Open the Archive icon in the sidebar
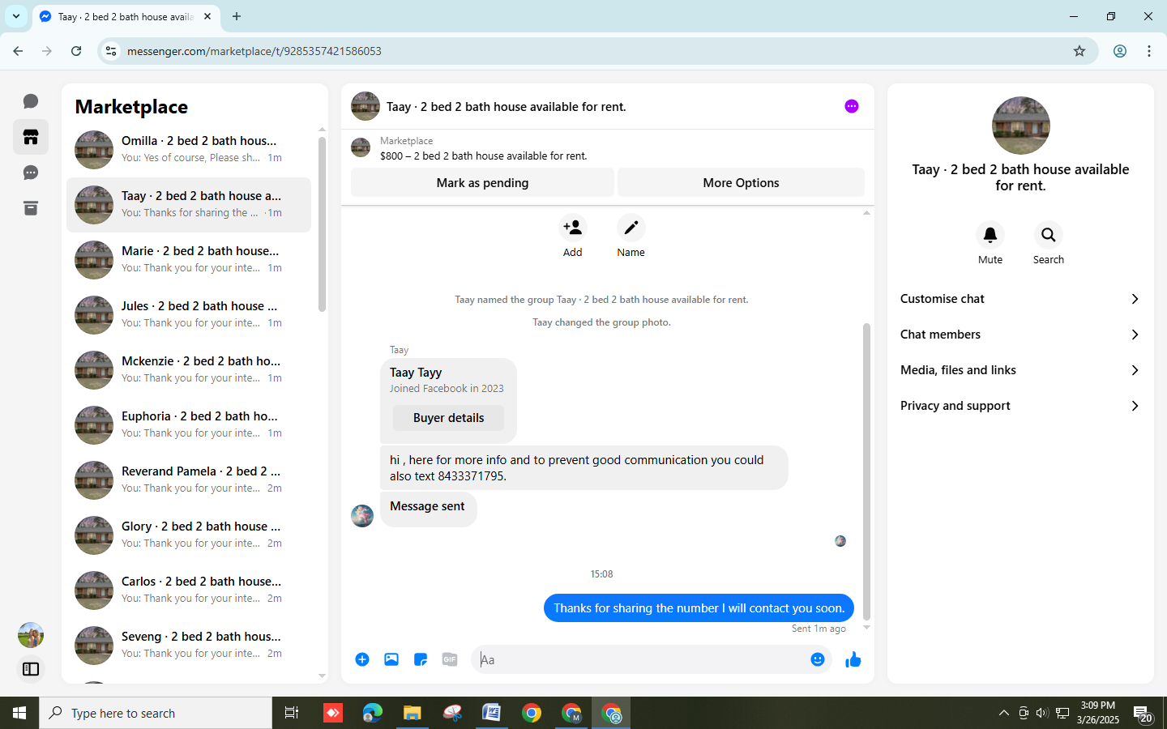1167x729 pixels. click(x=31, y=208)
